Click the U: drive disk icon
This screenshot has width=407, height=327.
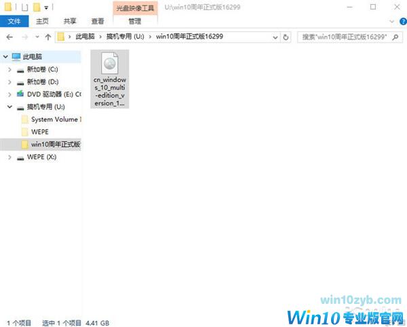pos(20,109)
